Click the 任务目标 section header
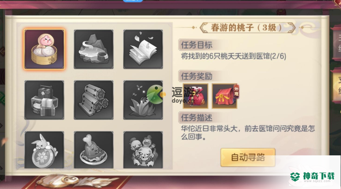This screenshot has height=189, width=341. click(x=197, y=45)
